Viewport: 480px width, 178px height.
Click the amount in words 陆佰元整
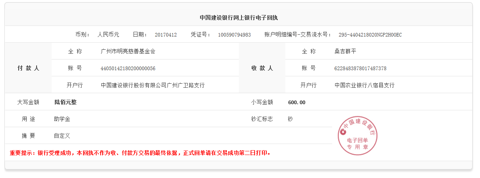[x=65, y=102]
